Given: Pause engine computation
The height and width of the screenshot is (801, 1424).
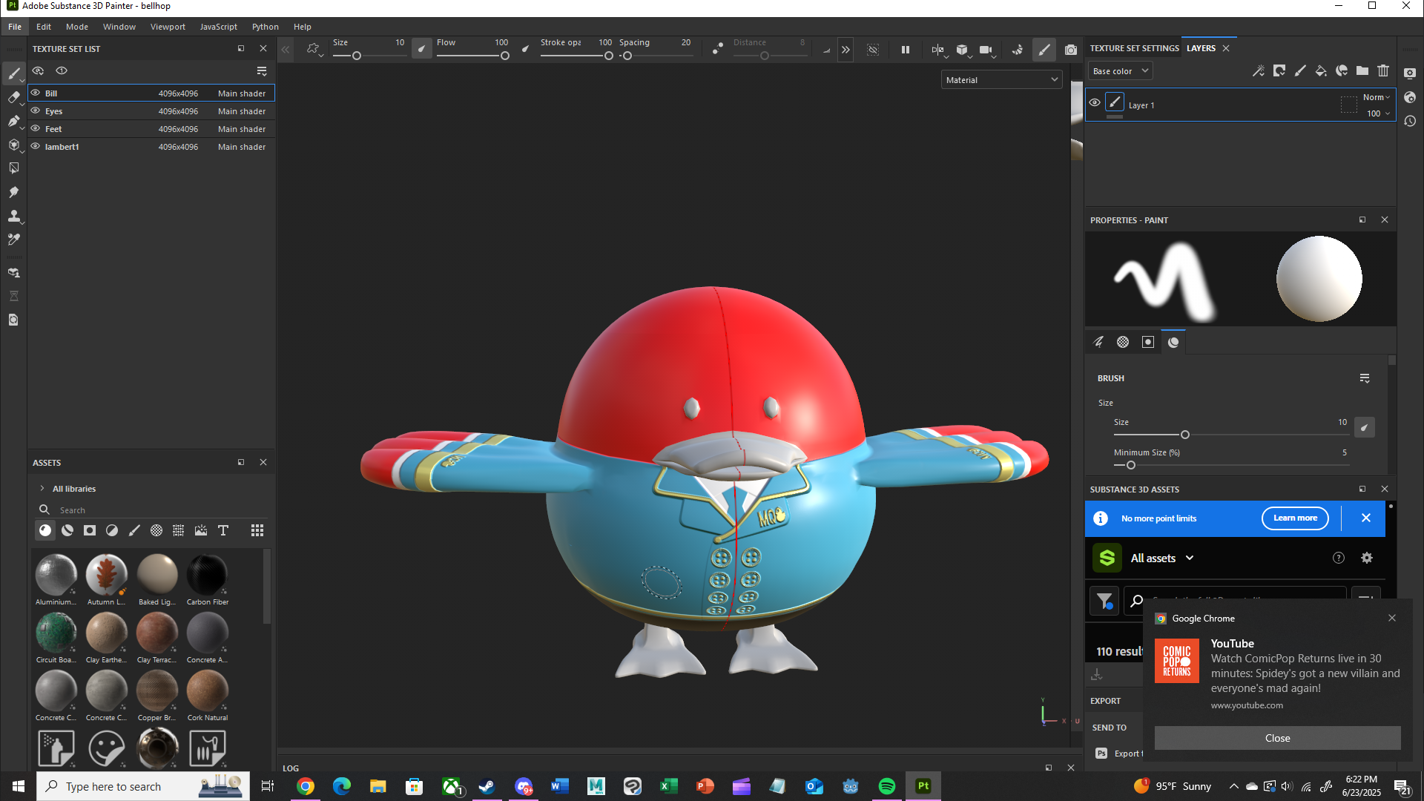Looking at the screenshot, I should [906, 50].
